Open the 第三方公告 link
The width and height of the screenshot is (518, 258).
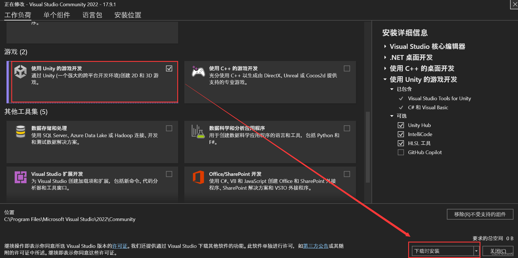(x=316, y=246)
